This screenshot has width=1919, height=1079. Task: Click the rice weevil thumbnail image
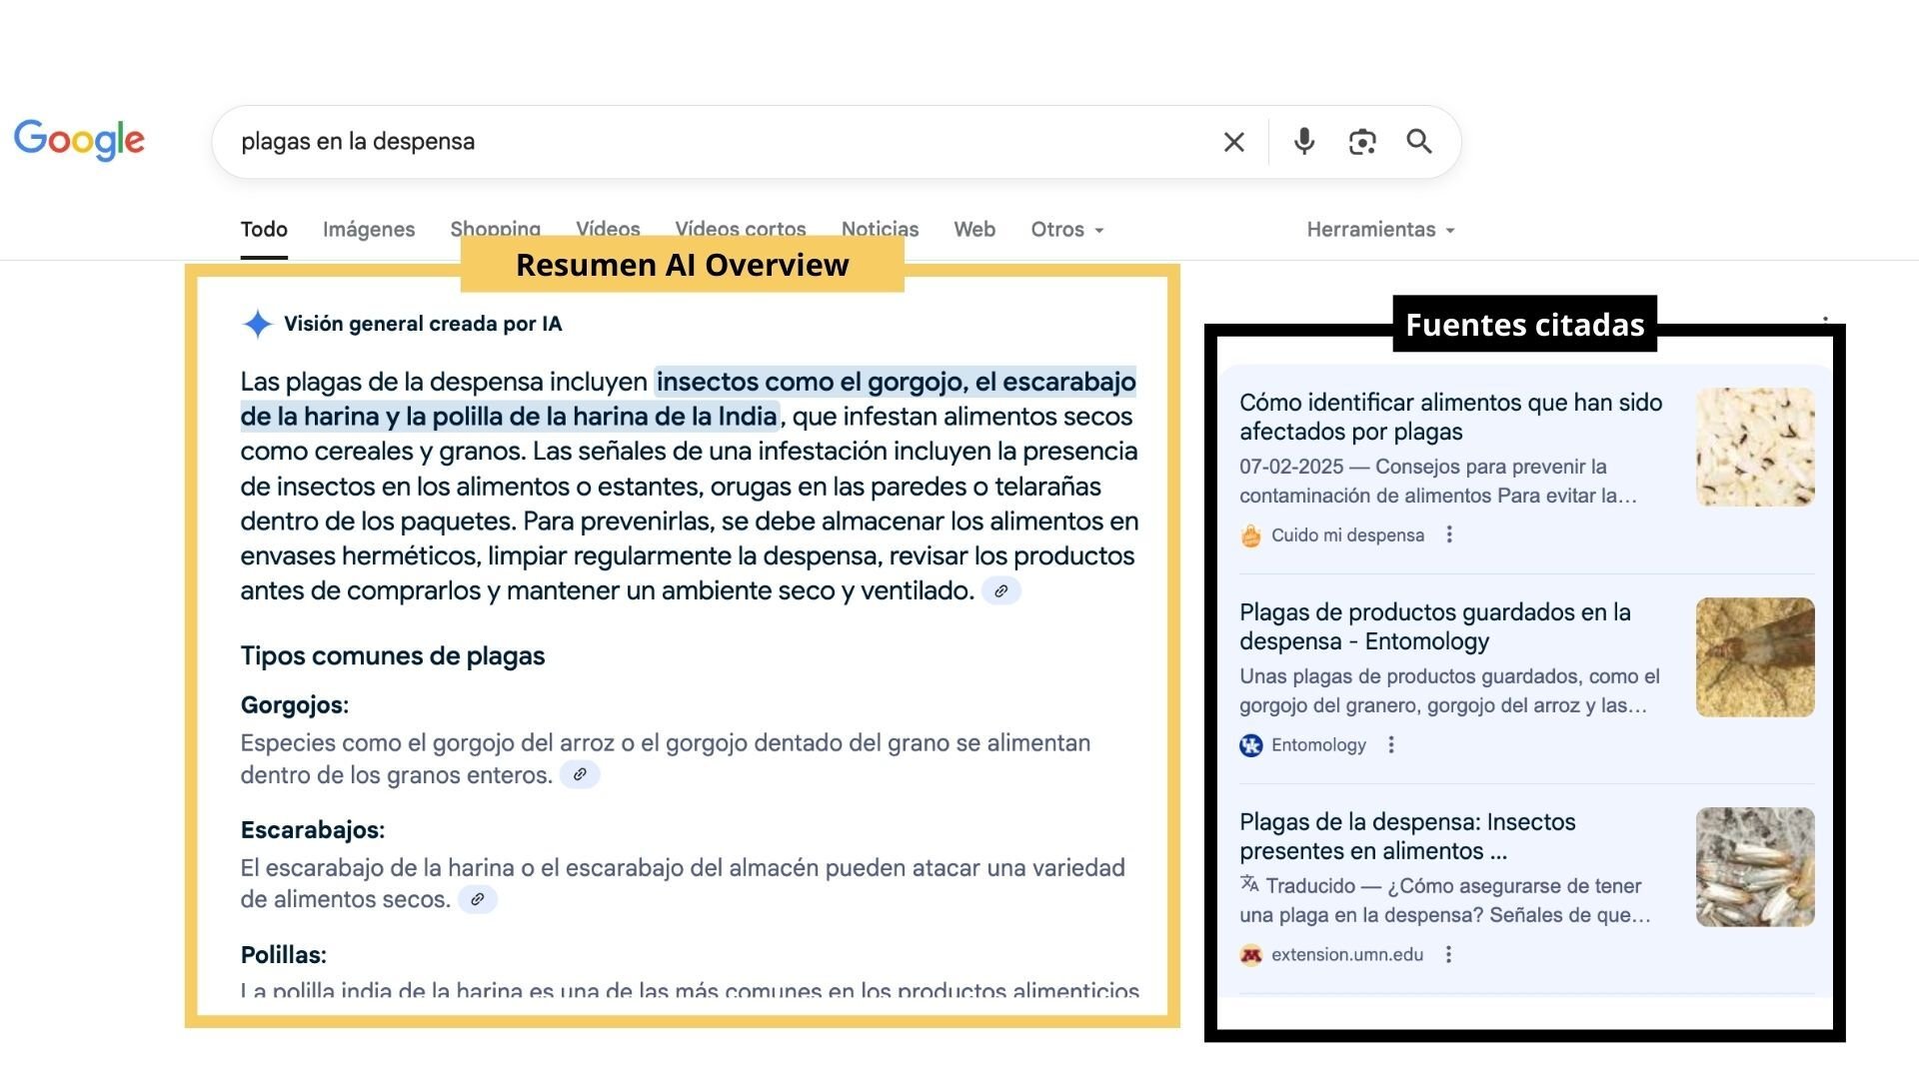(x=1755, y=447)
